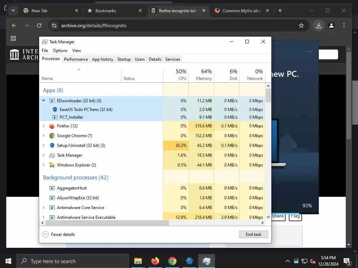The height and width of the screenshot is (268, 358).
Task: Click the Setup/Uninstall process icon
Action: coord(52,146)
